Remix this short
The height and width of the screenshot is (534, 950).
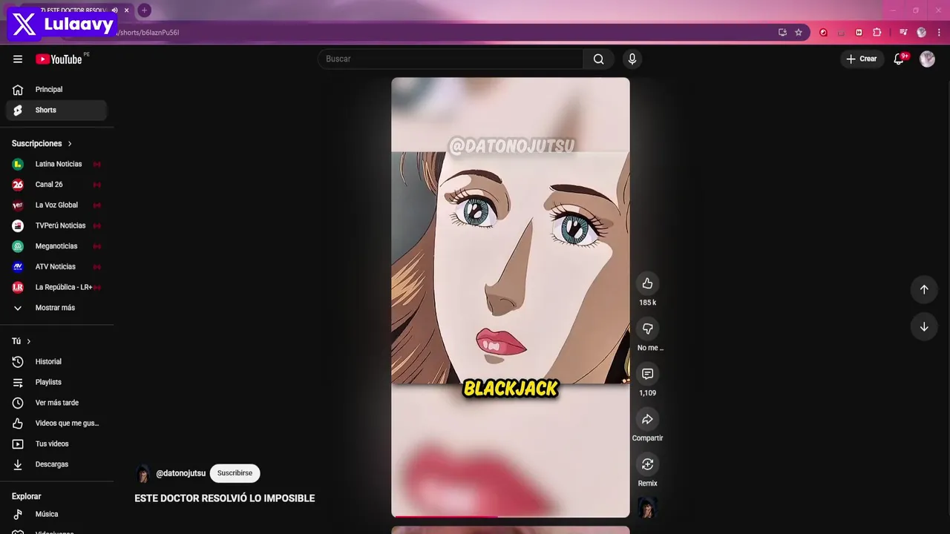point(648,464)
